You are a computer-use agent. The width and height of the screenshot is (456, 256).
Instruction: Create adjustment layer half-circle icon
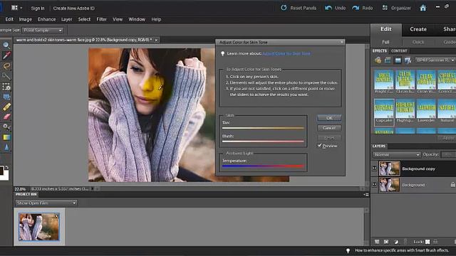pyautogui.click(x=396, y=242)
